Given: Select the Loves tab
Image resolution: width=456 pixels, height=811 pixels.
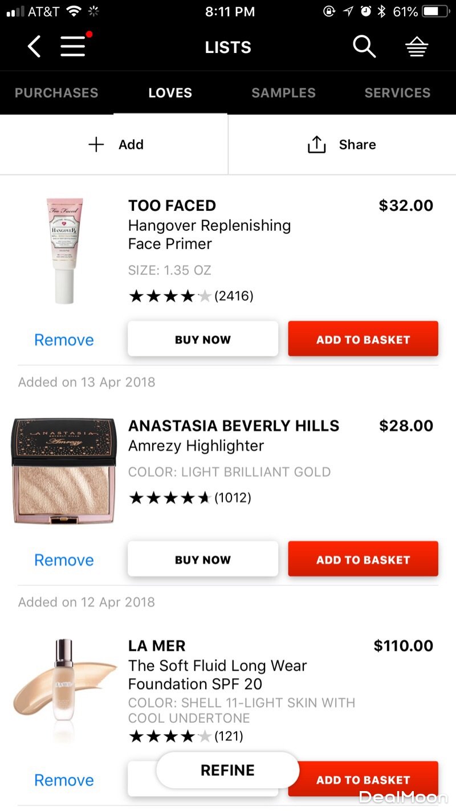Looking at the screenshot, I should (170, 93).
